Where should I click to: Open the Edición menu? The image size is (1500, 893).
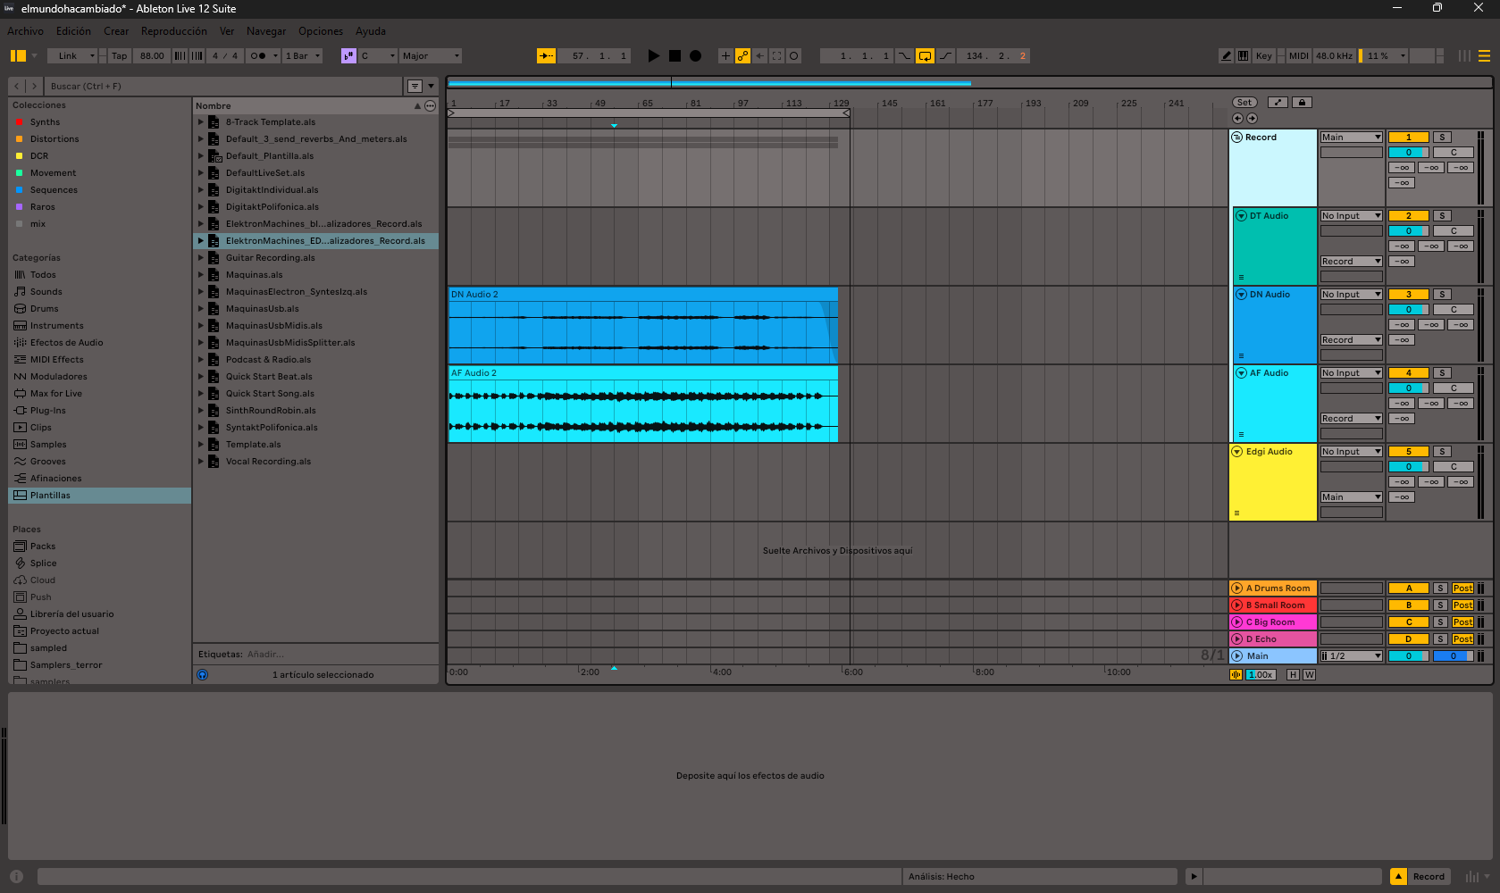pos(73,31)
